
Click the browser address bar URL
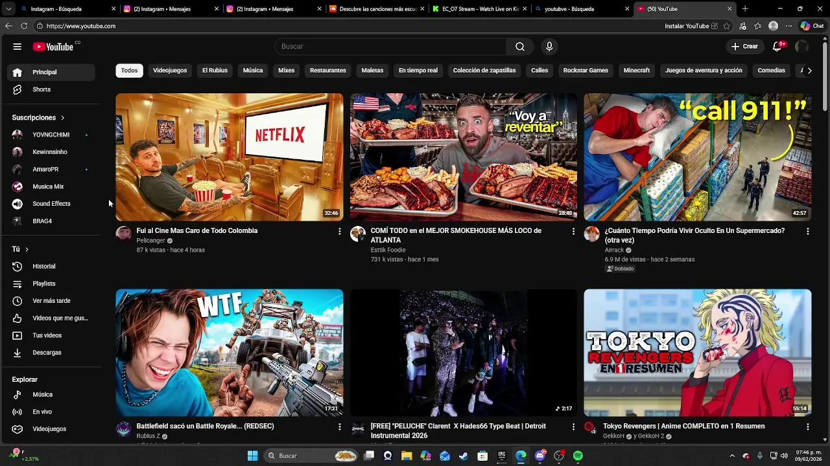pos(81,26)
